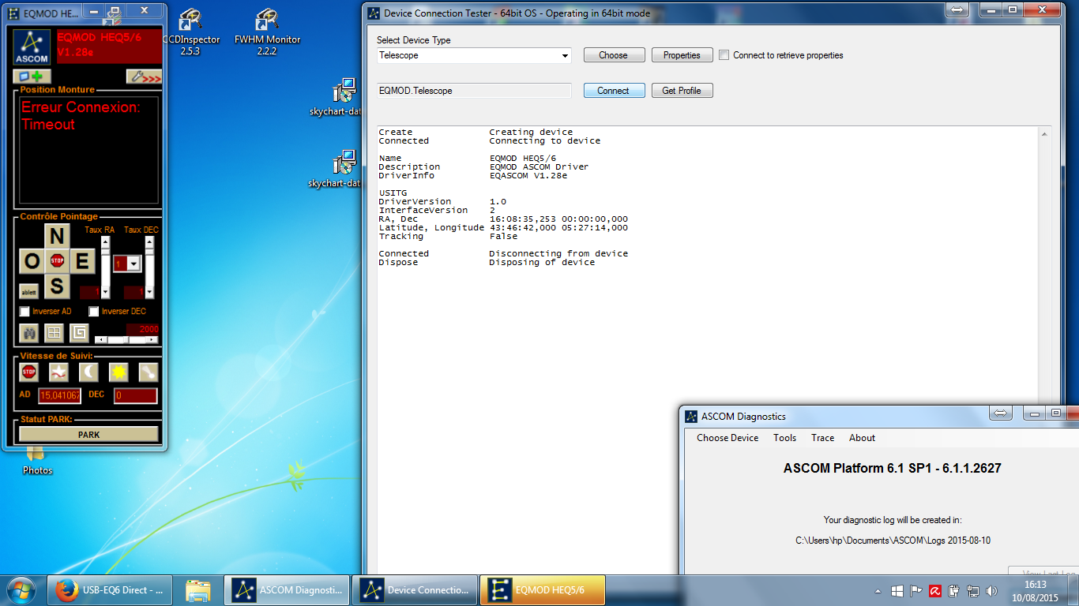1079x606 pixels.
Task: Switch to Device Connection Tester taskbar button
Action: (x=416, y=589)
